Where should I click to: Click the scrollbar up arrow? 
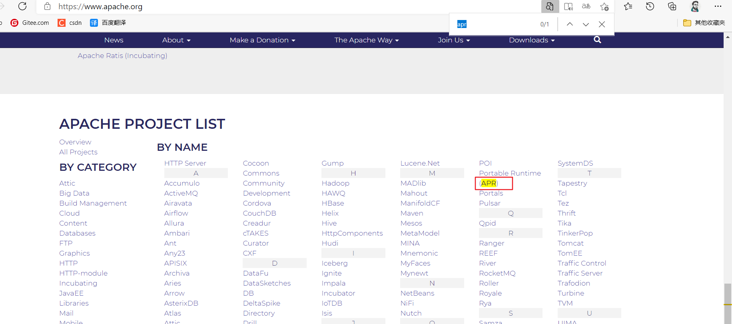tap(728, 37)
